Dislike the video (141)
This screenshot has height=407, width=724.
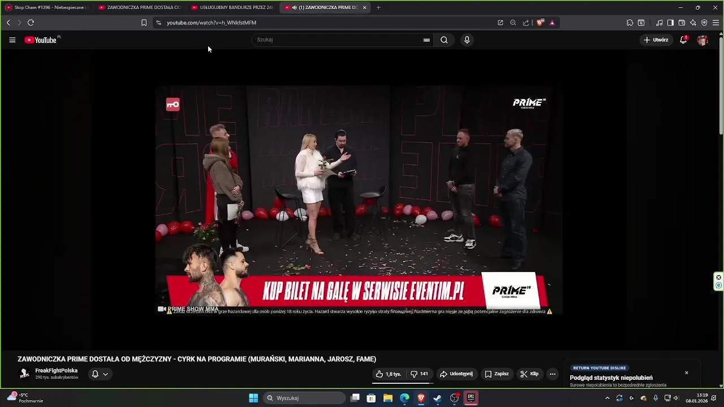click(x=419, y=374)
